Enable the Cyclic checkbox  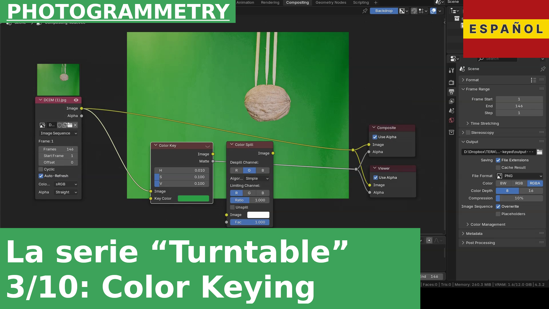(41, 169)
